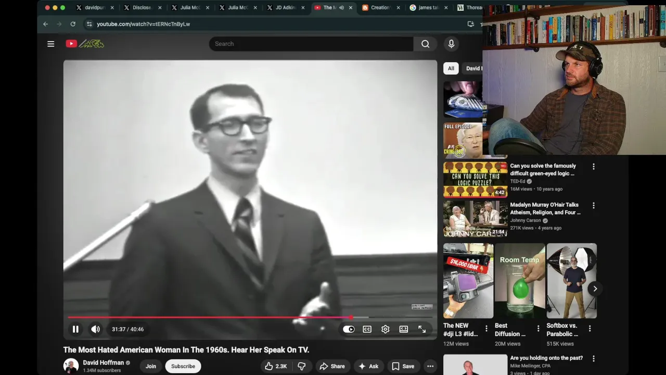
Task: Save the video to a playlist
Action: point(403,366)
